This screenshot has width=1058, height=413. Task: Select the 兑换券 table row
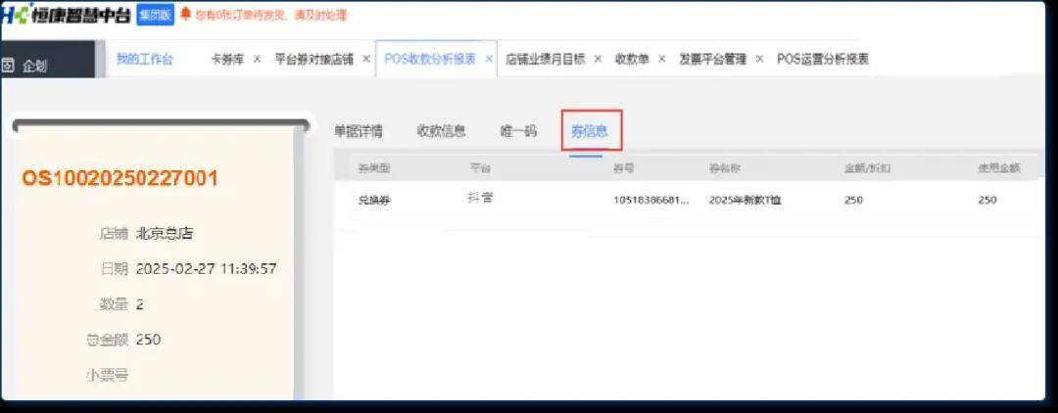(686, 201)
